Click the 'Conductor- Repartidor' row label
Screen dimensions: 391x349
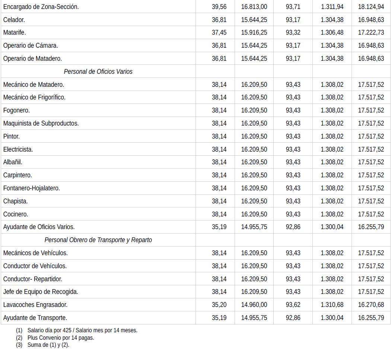tap(33, 279)
